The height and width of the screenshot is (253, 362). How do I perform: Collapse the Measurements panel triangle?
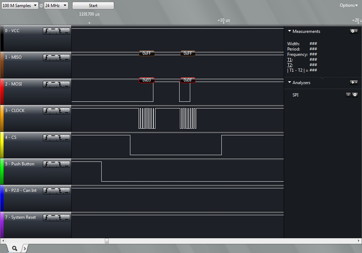coord(289,31)
